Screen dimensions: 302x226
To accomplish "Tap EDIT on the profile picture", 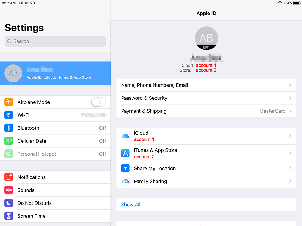I will [206, 47].
